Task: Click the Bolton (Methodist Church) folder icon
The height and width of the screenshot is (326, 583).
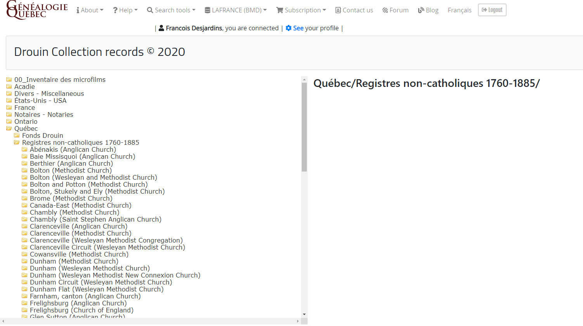Action: click(x=24, y=170)
